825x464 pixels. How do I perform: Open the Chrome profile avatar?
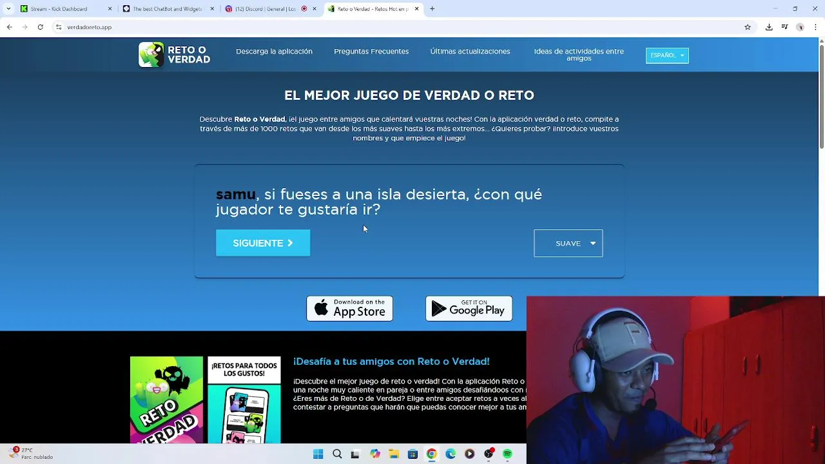[x=800, y=27]
